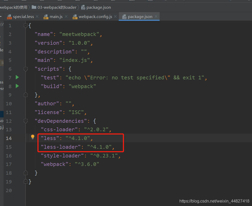Click the "meetwebpack" value
Image resolution: width=252 pixels, height=206 pixels.
point(79,34)
